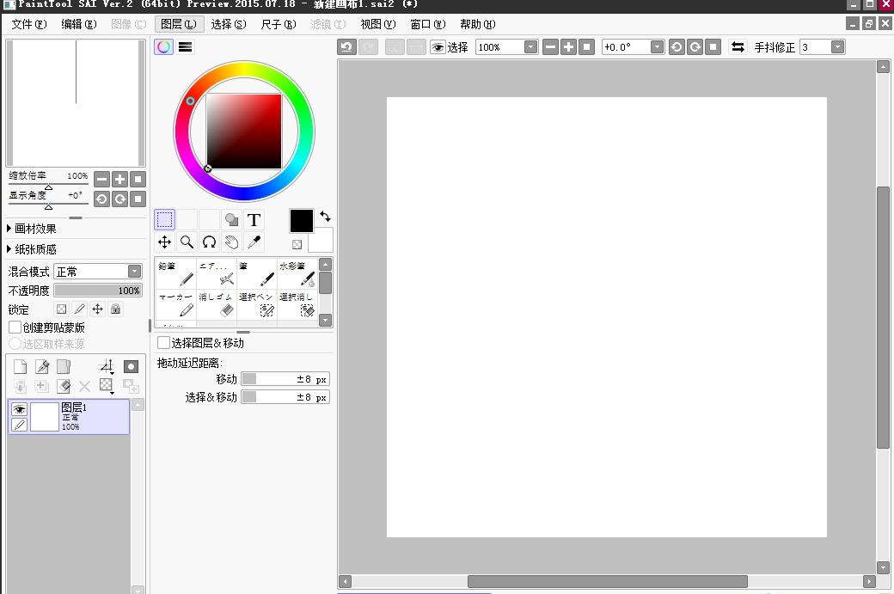Click the undo button in toolbar
The image size is (894, 594).
point(346,47)
